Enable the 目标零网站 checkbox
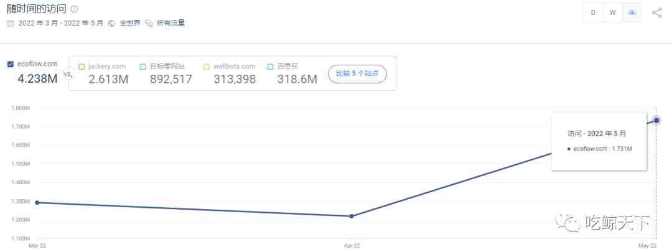This screenshot has width=672, height=252. [x=143, y=67]
